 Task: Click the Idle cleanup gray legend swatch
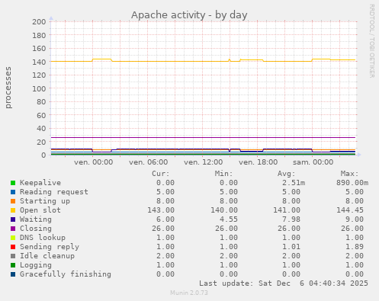[x=13, y=256]
